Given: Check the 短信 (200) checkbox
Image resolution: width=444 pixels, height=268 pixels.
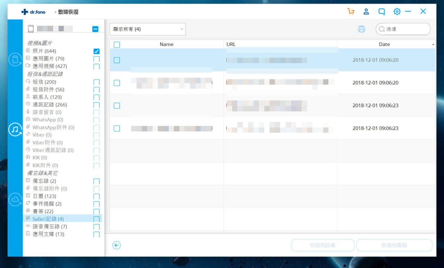Looking at the screenshot, I should tap(97, 82).
